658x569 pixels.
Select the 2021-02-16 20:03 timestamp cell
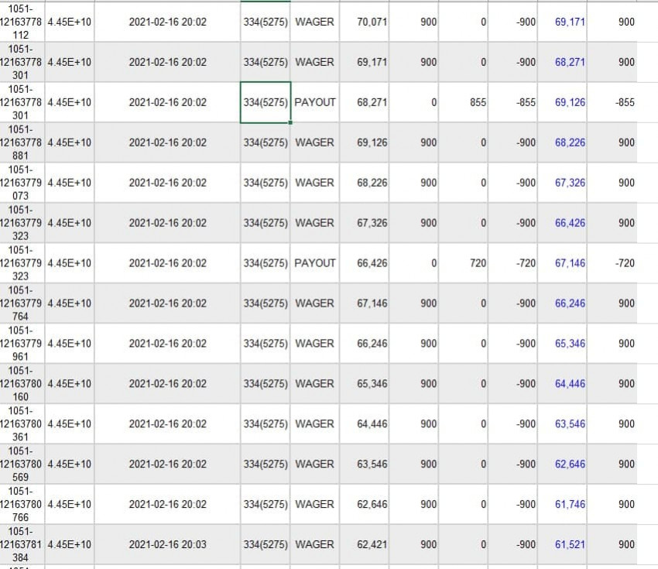(x=167, y=544)
